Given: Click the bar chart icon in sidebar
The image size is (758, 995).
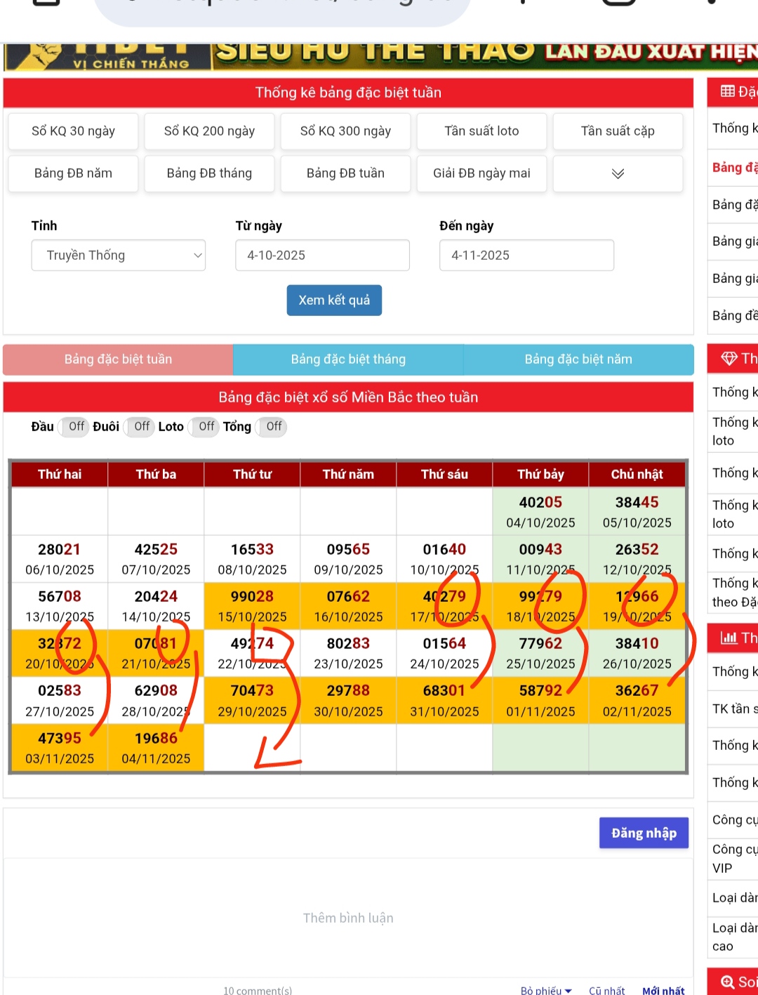Looking at the screenshot, I should click(x=729, y=638).
